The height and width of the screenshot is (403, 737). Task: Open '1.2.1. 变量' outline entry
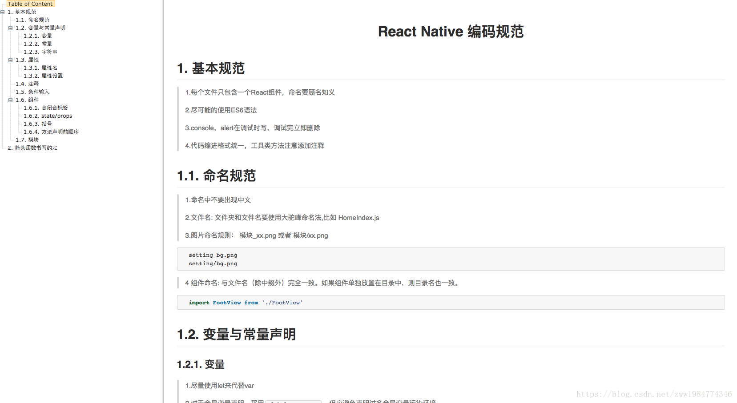point(38,36)
